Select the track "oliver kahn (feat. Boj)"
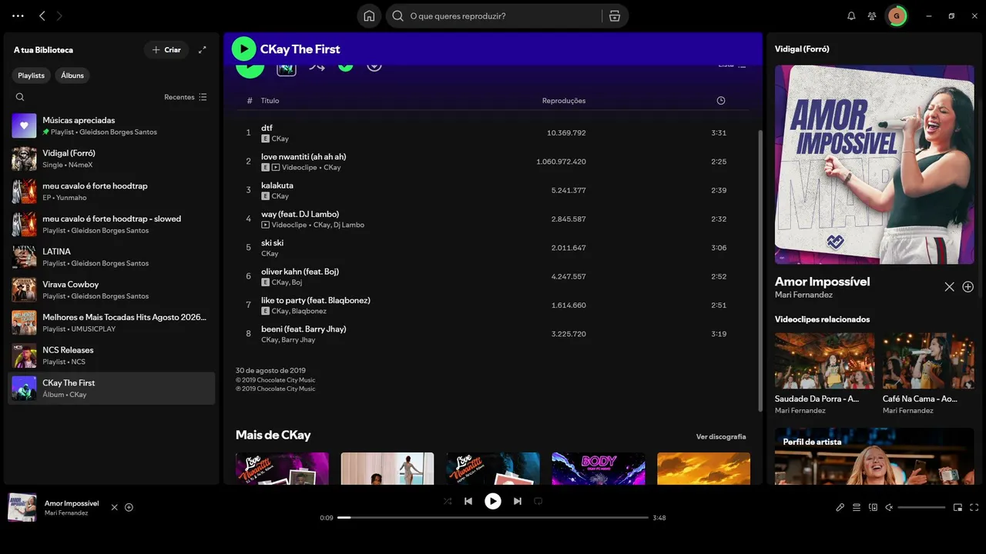 [491, 277]
